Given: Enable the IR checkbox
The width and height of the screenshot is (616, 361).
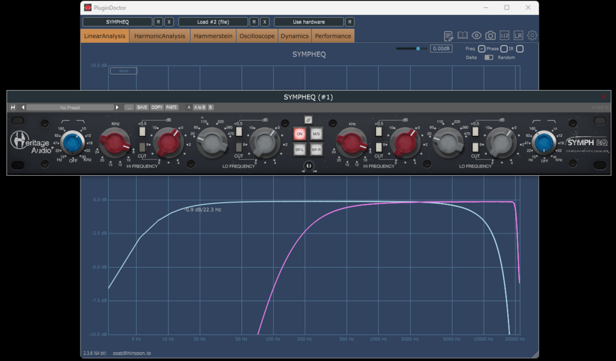Looking at the screenshot, I should [520, 49].
